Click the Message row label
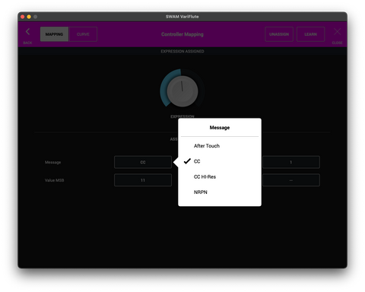 click(52, 162)
